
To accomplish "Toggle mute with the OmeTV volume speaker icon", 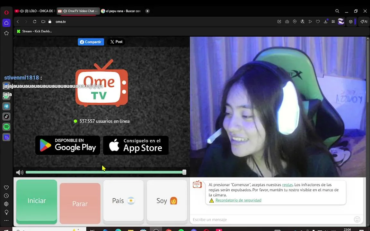I will (x=20, y=173).
